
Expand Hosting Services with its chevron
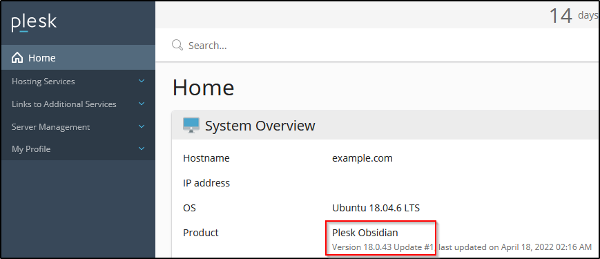pyautogui.click(x=142, y=81)
